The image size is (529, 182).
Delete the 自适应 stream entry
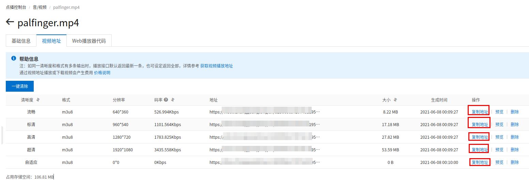coord(515,162)
